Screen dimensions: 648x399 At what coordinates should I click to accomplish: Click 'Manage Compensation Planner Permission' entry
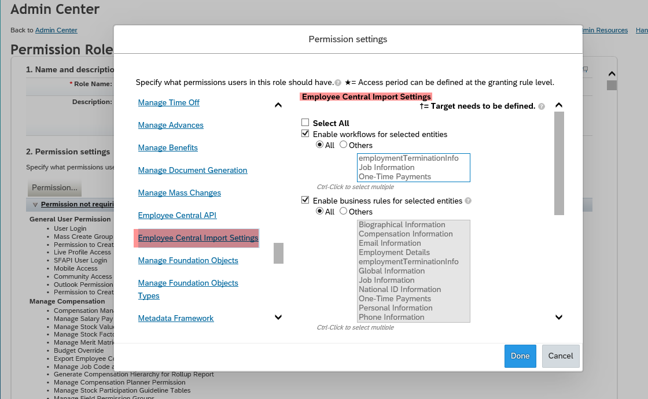pyautogui.click(x=119, y=382)
